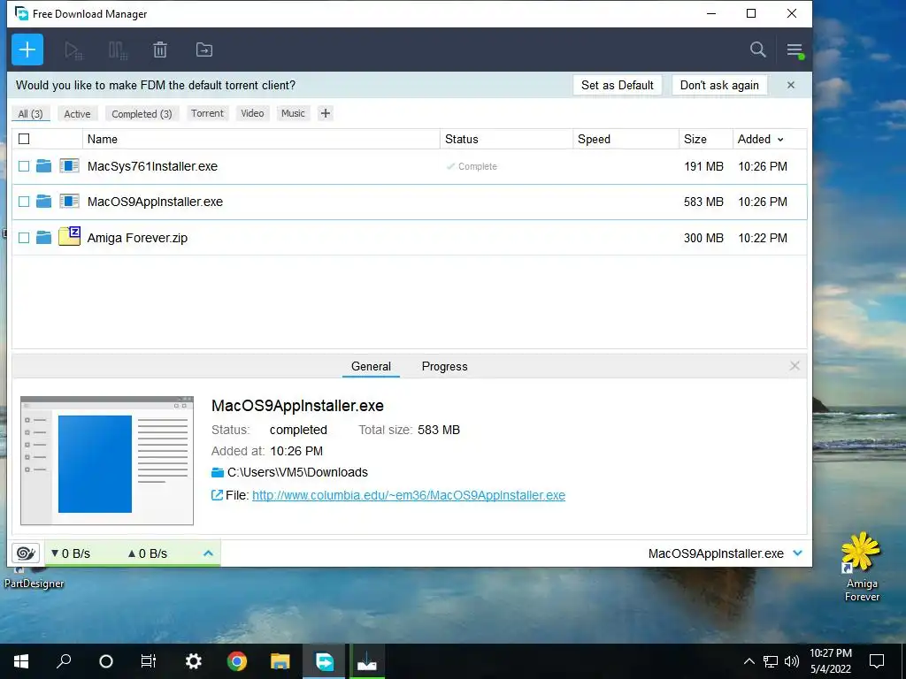Screen dimensions: 906x679
Task: Click taskbar clock showing 10:27 PM
Action: [x=830, y=661]
